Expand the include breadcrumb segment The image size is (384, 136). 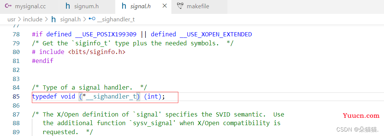pos(33,19)
